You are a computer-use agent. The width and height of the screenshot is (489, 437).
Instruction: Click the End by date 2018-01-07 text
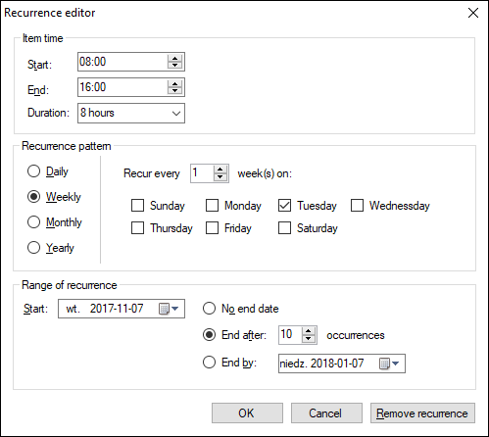pos(337,364)
